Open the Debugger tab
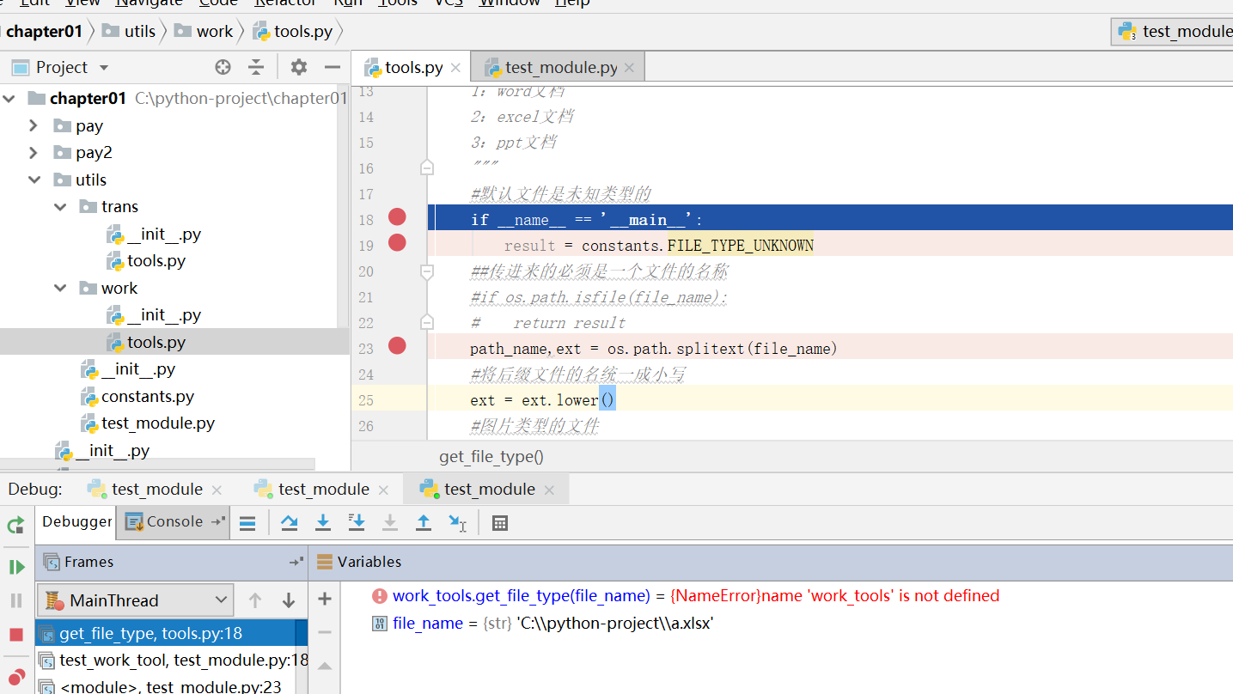 (x=76, y=521)
